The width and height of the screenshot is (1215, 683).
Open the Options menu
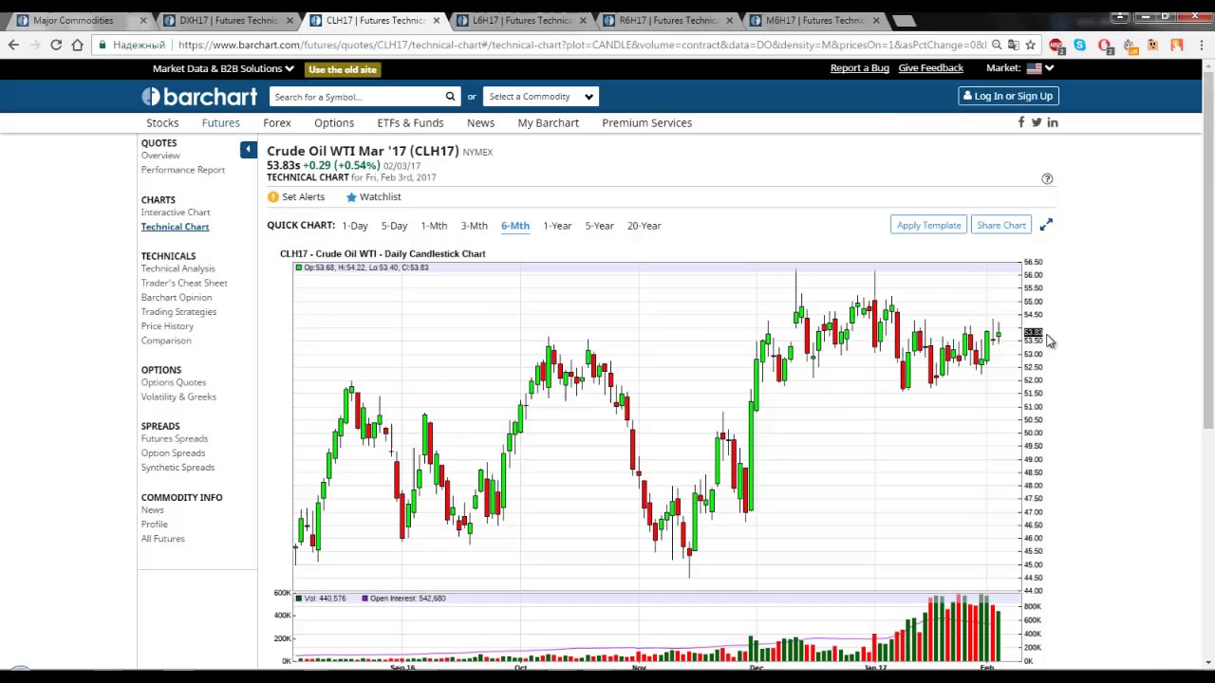click(334, 122)
